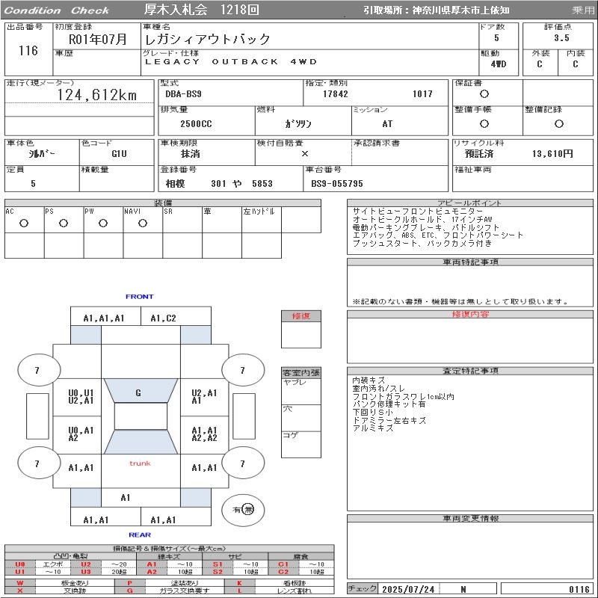
Task: Select inspector note 'パンク修理キット有'
Action: tap(389, 404)
